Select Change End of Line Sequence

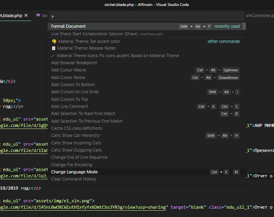(146, 157)
